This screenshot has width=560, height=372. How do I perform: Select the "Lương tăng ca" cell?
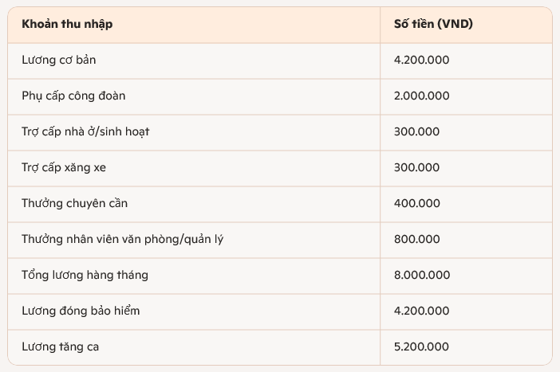click(61, 347)
